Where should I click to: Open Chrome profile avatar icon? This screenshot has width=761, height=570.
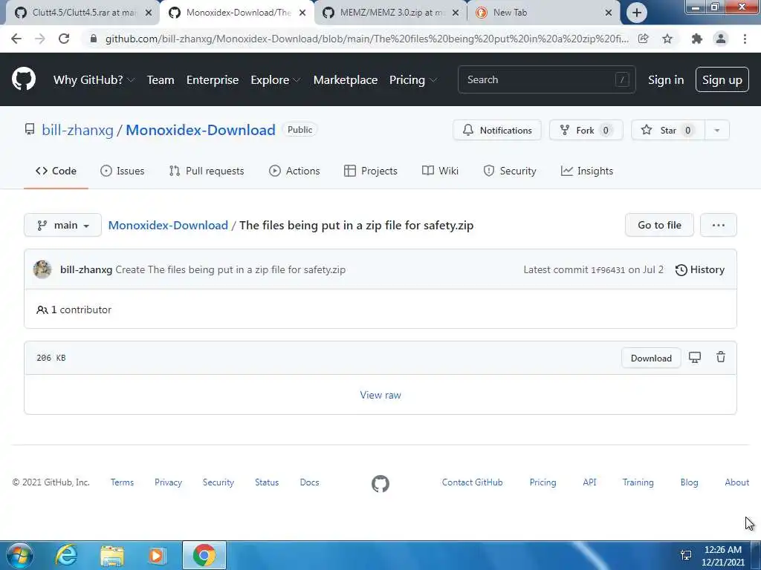coord(721,39)
